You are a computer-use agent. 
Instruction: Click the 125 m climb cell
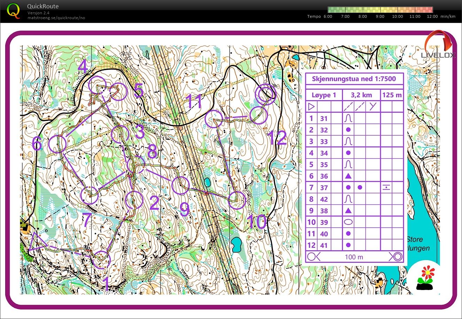tap(392, 95)
